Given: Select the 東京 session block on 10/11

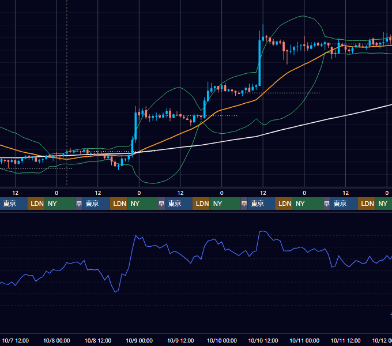Looking at the screenshot, I should [x=344, y=204].
